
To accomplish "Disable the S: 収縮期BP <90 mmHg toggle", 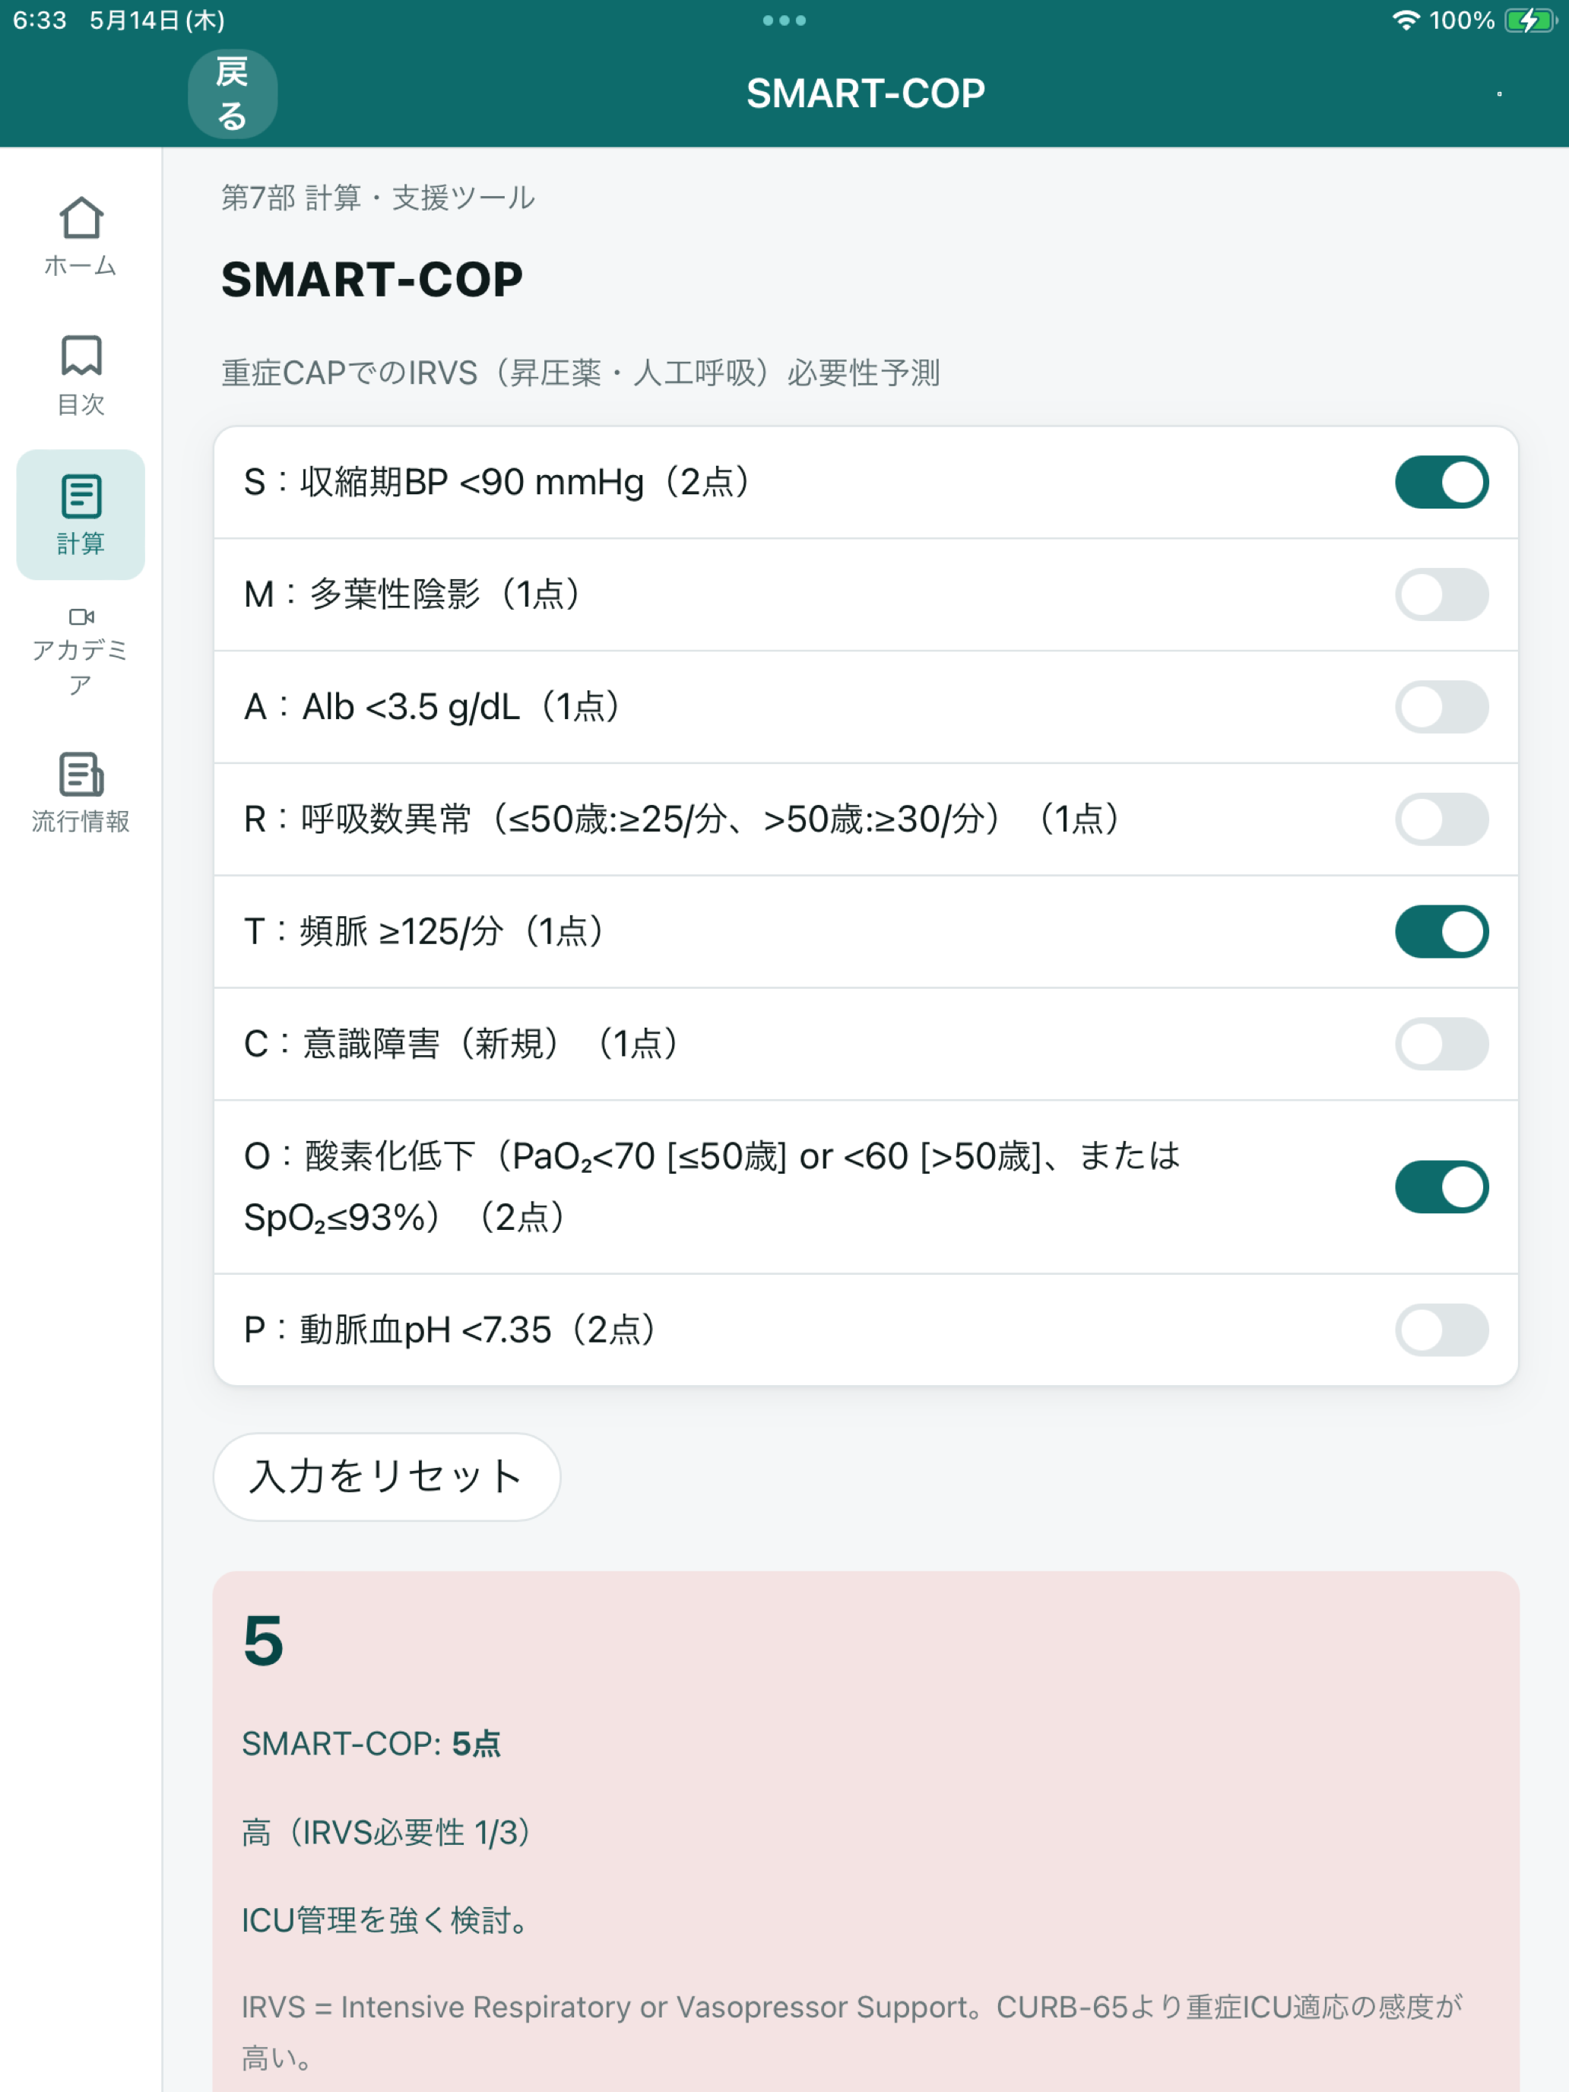I will click(1441, 483).
